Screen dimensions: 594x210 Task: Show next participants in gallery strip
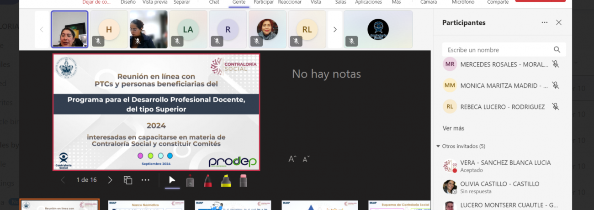[335, 29]
